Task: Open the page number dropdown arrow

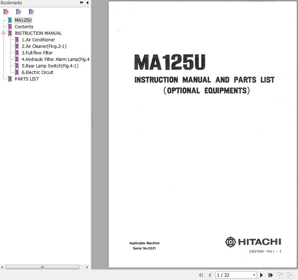Action: (x=254, y=275)
